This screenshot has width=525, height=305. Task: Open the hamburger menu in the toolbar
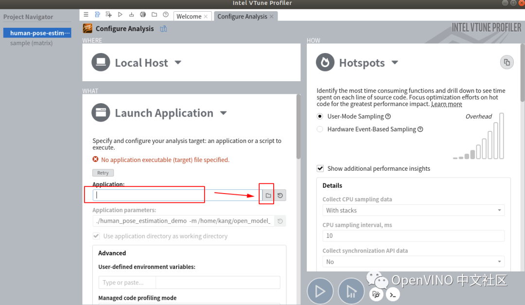[x=86, y=15]
